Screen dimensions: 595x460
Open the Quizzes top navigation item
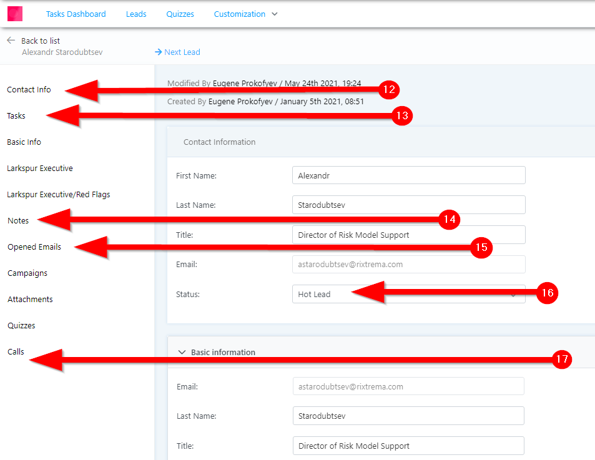tap(180, 14)
